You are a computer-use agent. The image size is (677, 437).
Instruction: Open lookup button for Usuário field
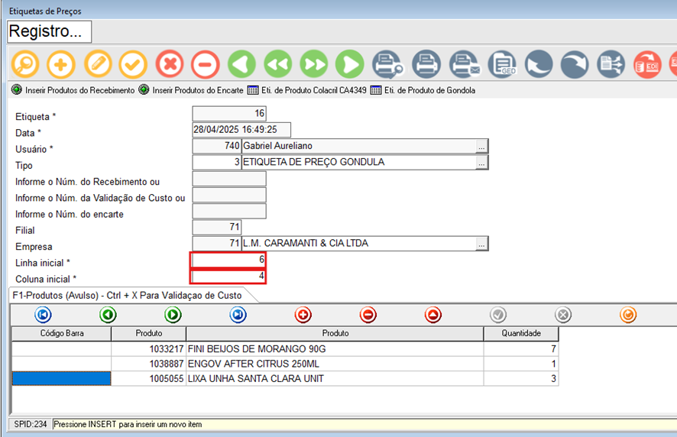click(x=481, y=147)
